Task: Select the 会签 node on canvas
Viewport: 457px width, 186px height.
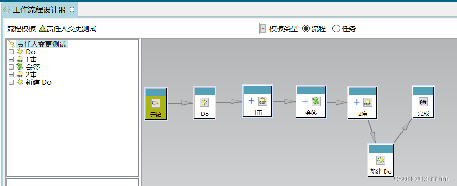Action: point(311,102)
